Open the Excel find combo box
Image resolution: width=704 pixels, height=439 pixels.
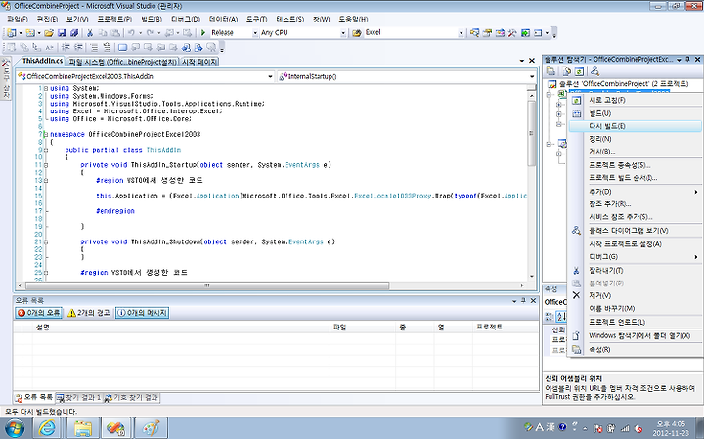click(461, 33)
